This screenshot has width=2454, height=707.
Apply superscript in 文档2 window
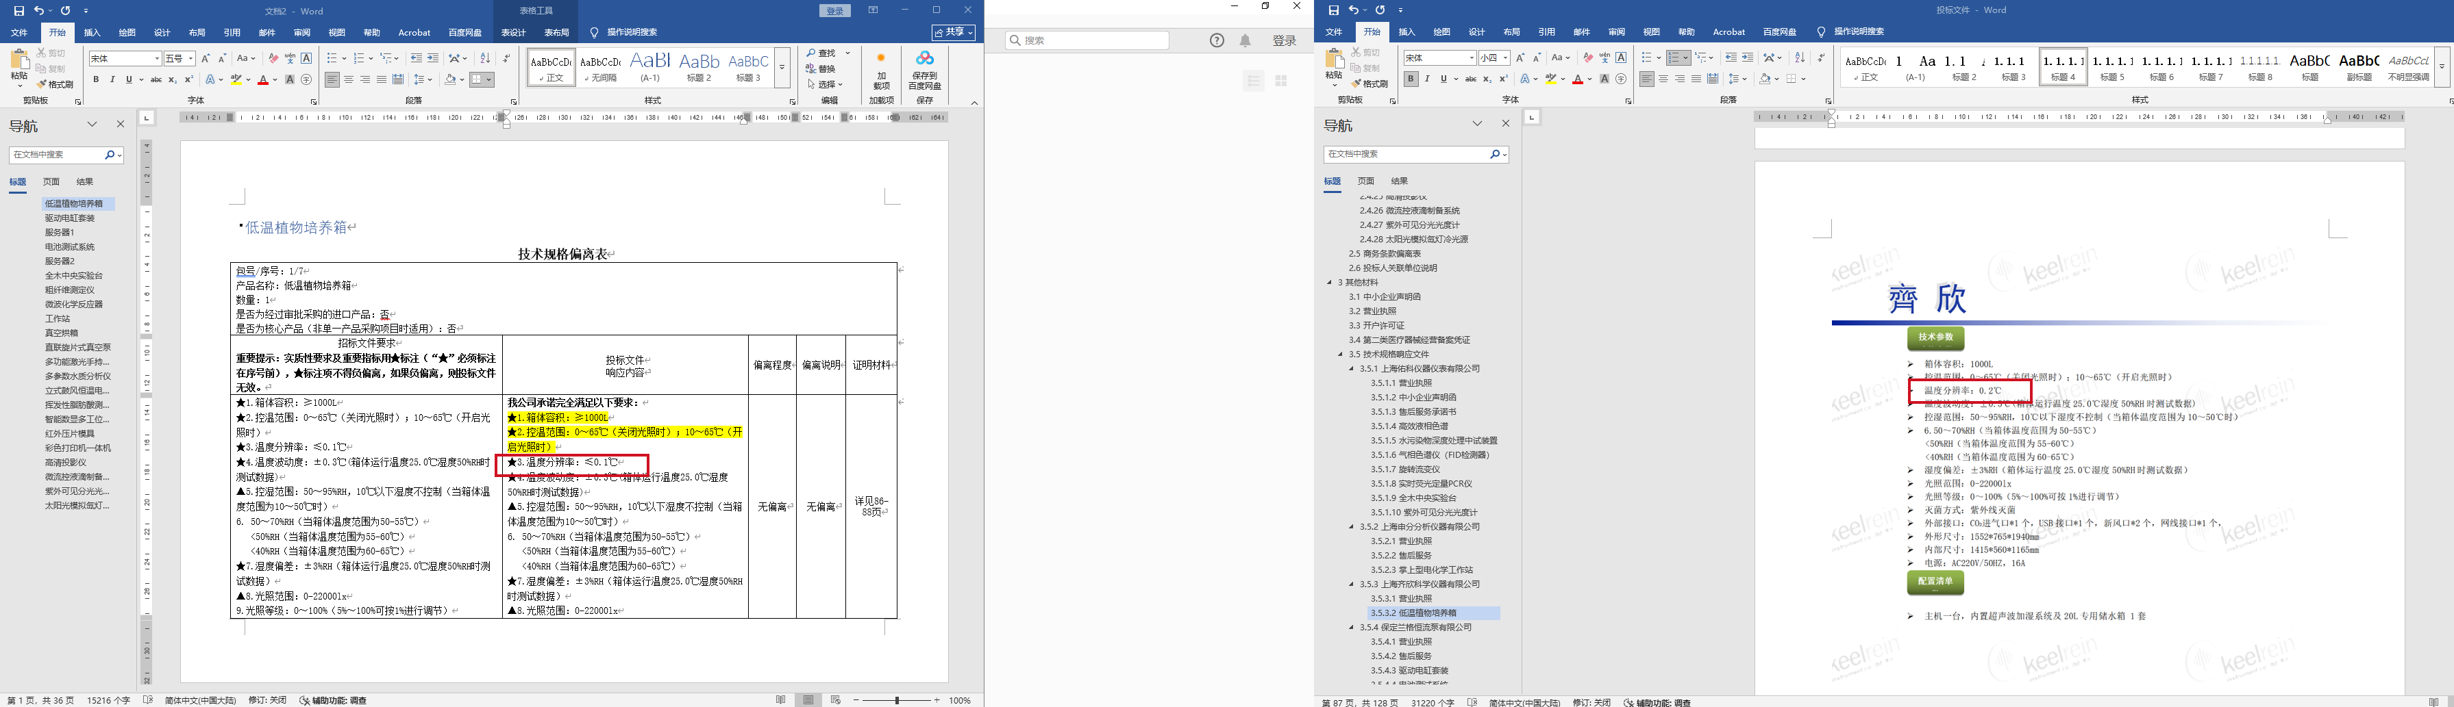click(188, 80)
